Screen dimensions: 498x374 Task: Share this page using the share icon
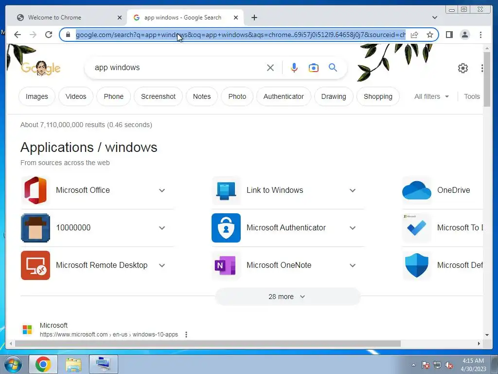pyautogui.click(x=414, y=35)
